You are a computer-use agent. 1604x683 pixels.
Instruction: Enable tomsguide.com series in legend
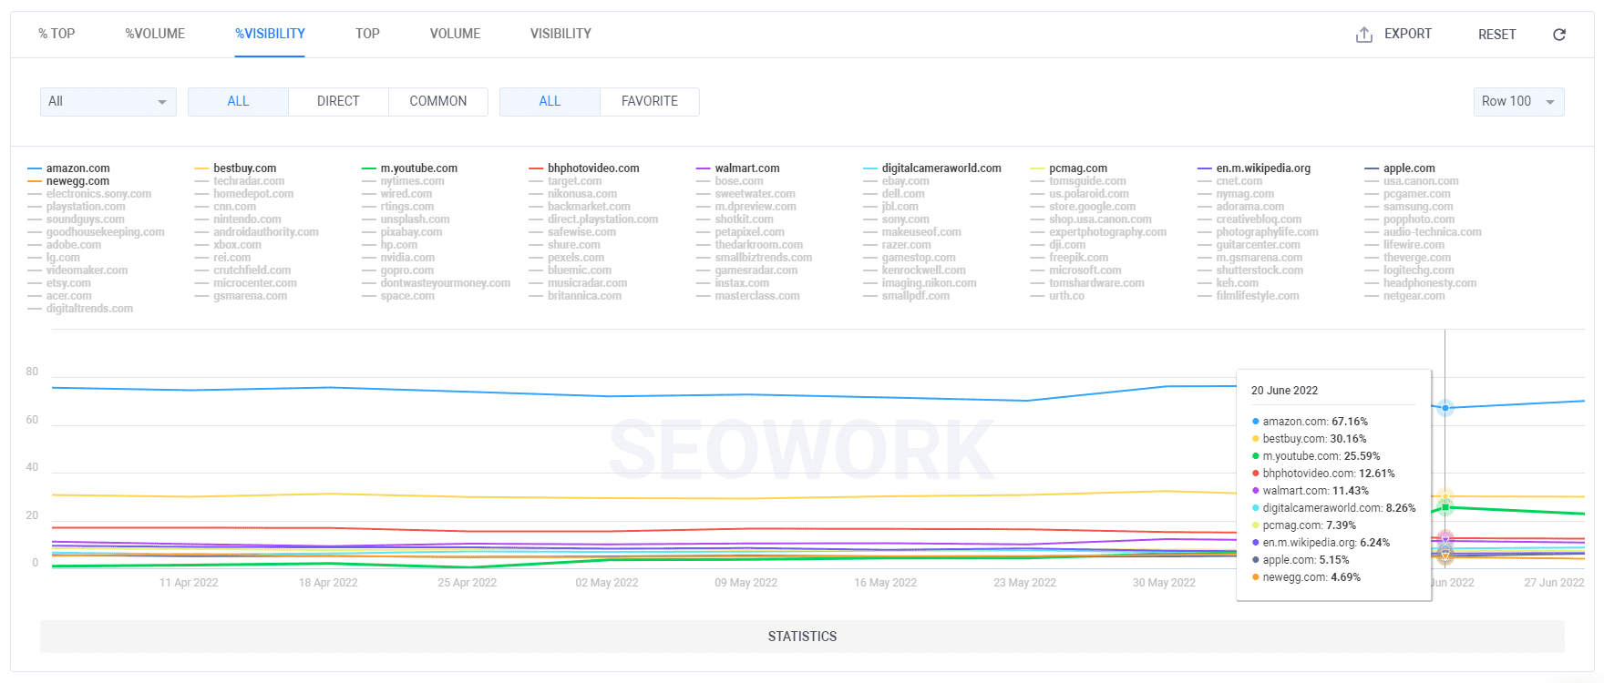(x=1078, y=181)
